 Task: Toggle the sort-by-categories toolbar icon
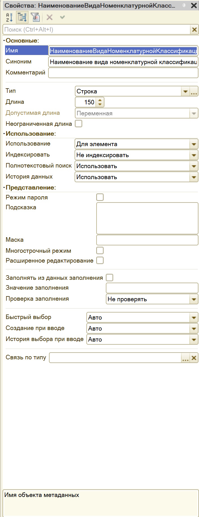(22, 17)
